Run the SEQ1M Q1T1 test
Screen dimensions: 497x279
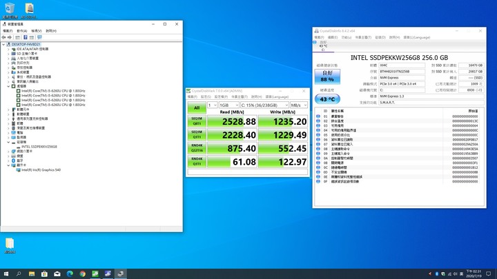tap(197, 135)
